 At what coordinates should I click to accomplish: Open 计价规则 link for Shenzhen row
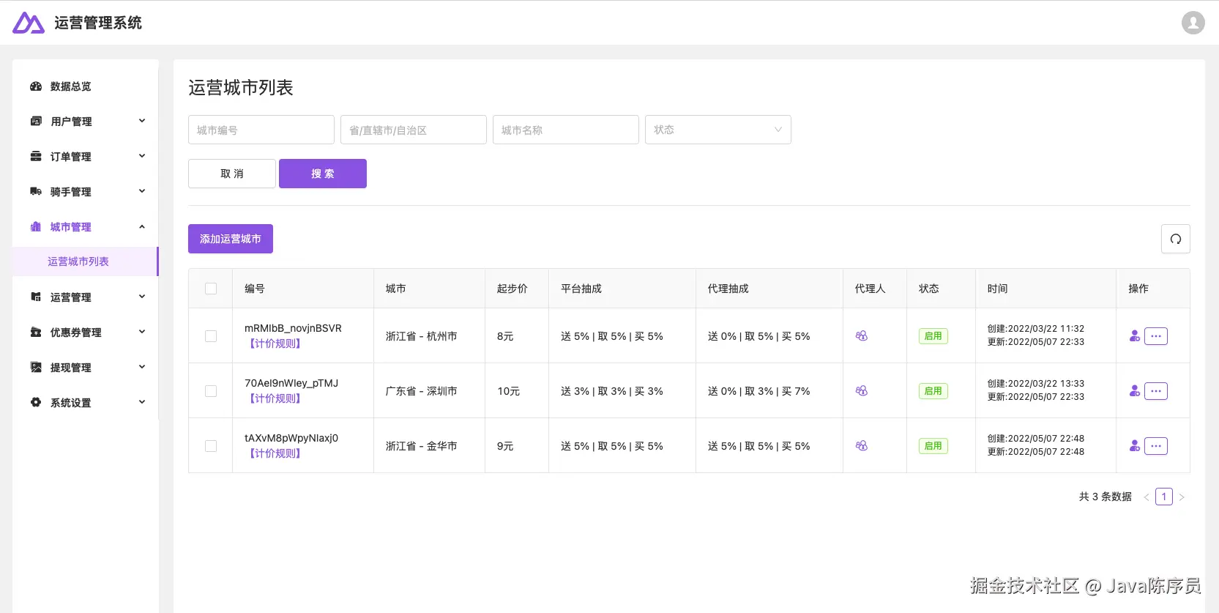tap(275, 398)
